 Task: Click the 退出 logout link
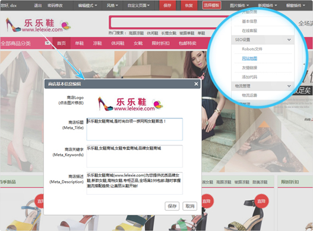(x=38, y=5)
